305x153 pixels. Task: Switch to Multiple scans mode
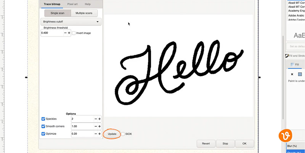[x=84, y=13]
